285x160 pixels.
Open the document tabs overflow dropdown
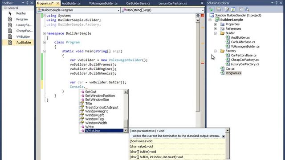click(x=202, y=3)
